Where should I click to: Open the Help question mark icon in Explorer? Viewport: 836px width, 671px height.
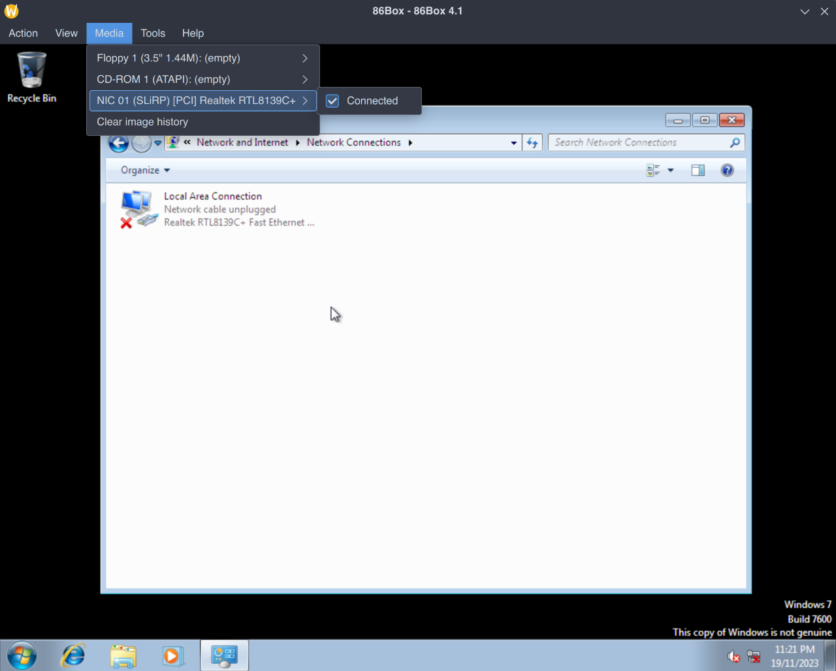pyautogui.click(x=727, y=170)
